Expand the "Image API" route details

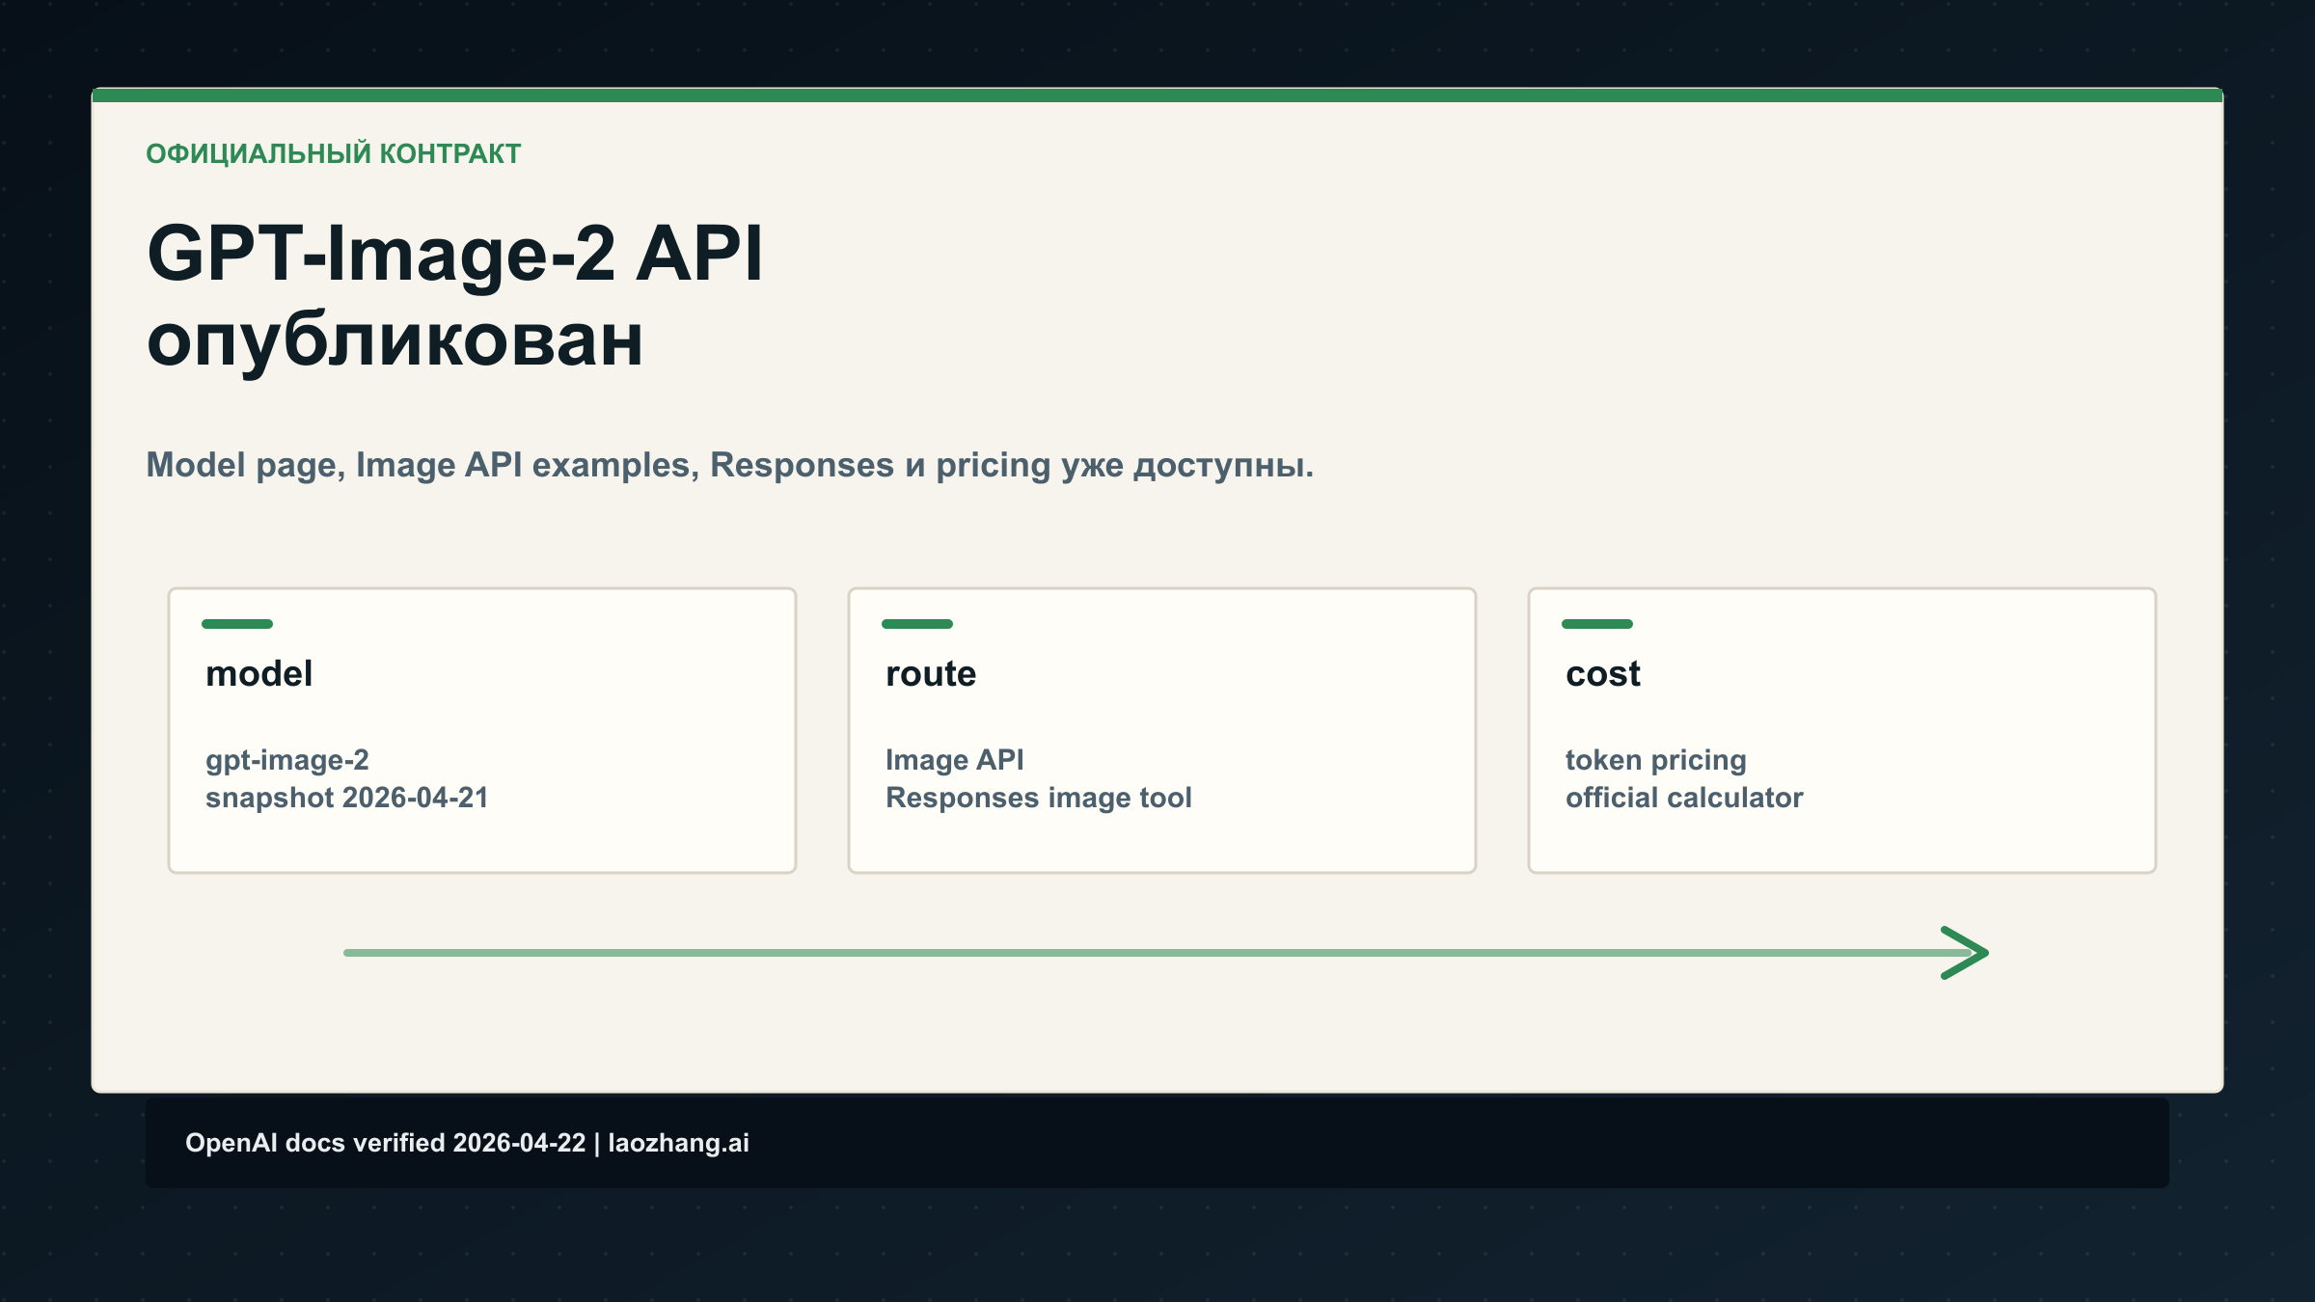coord(955,760)
